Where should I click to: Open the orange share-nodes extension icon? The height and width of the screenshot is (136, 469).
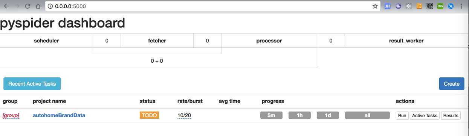[419, 6]
